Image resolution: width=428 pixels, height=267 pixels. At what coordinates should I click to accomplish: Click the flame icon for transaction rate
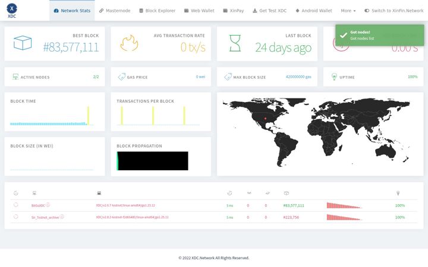(129, 43)
